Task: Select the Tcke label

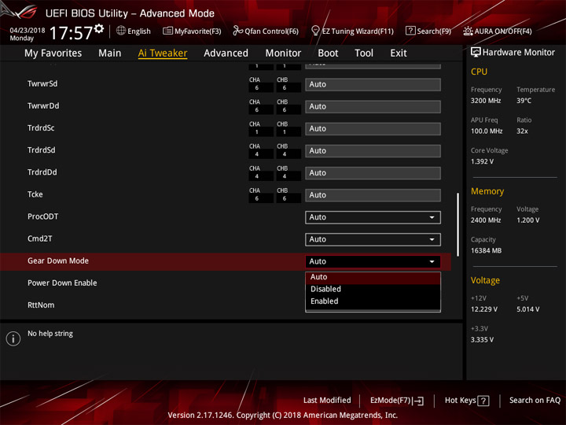Action: tap(35, 194)
